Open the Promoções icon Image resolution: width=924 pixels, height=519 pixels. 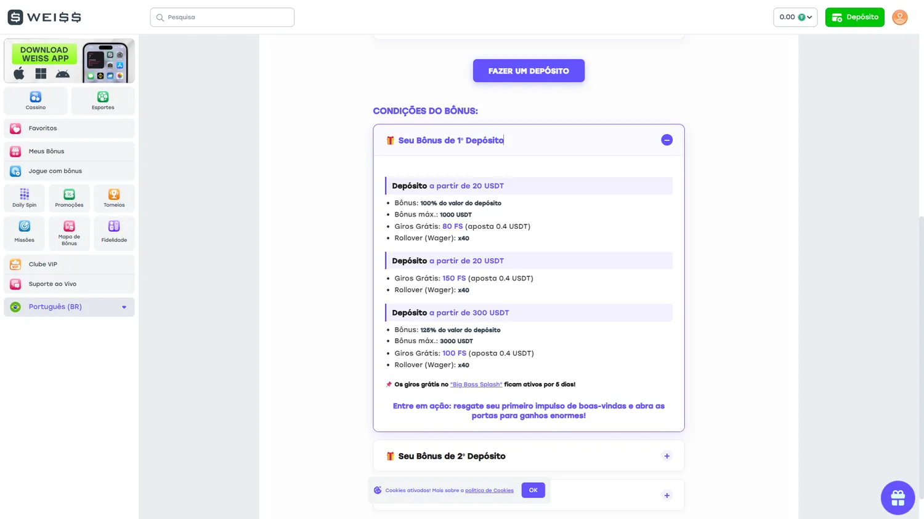point(69,198)
